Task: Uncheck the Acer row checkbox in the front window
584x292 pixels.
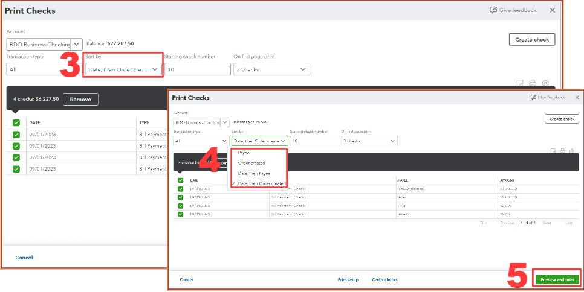Action: click(180, 197)
